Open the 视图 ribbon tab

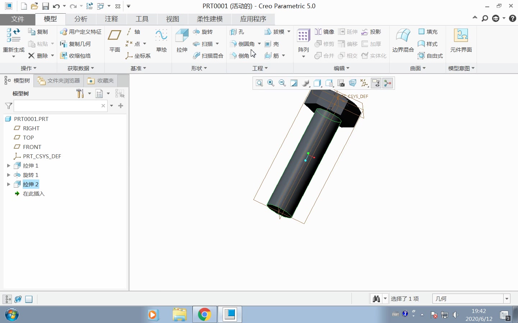coord(173,19)
